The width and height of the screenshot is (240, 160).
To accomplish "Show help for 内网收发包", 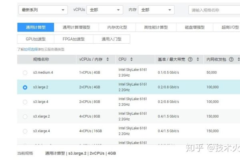I will [231, 59].
